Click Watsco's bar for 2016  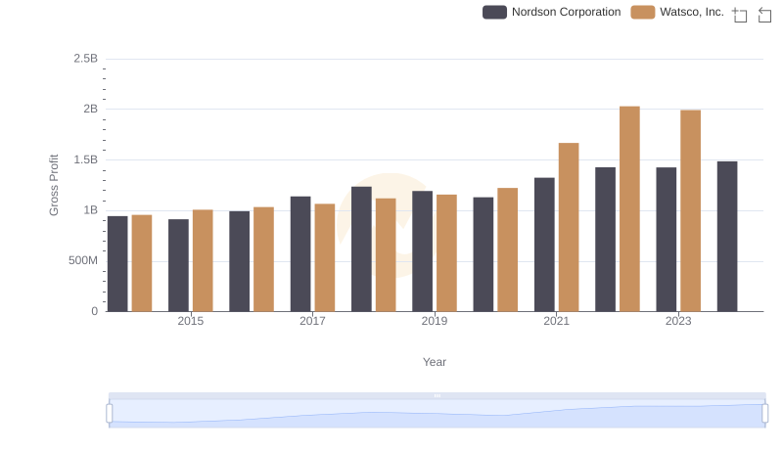(x=263, y=259)
